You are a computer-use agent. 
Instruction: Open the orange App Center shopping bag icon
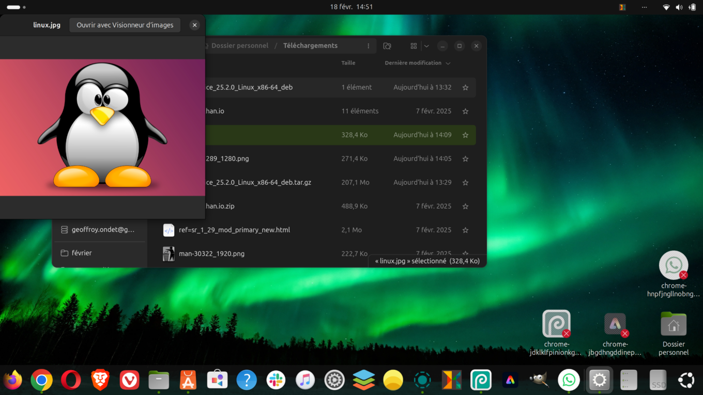(188, 381)
